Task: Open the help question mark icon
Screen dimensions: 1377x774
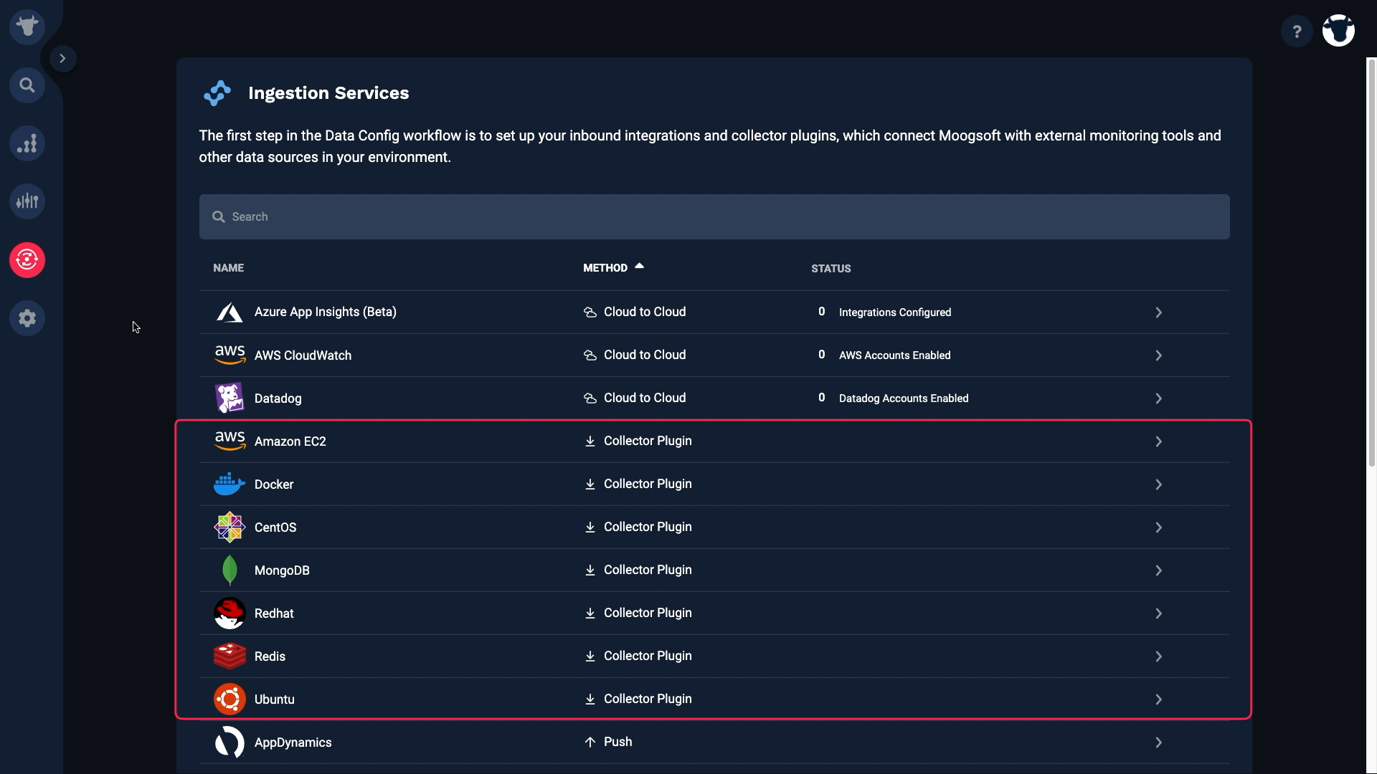Action: coord(1297,32)
